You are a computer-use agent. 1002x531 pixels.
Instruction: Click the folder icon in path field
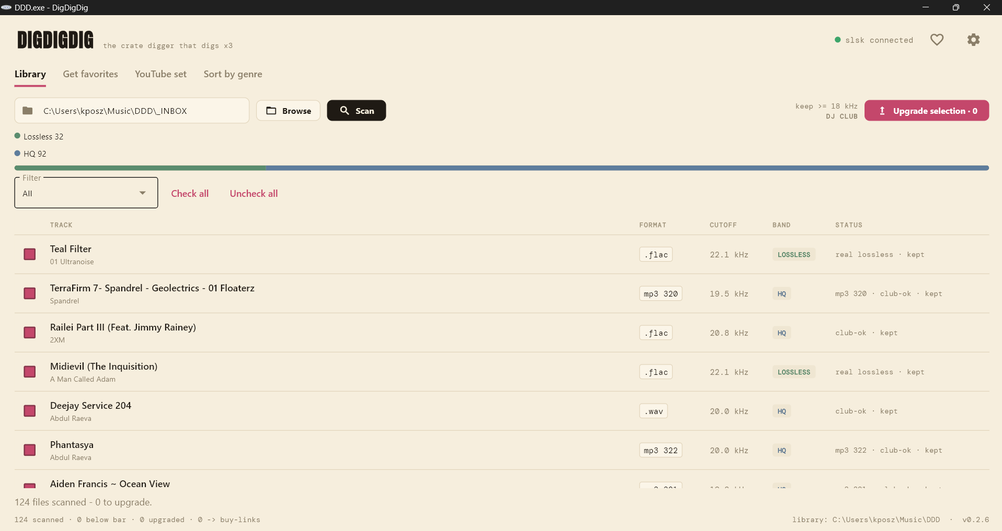pos(28,111)
